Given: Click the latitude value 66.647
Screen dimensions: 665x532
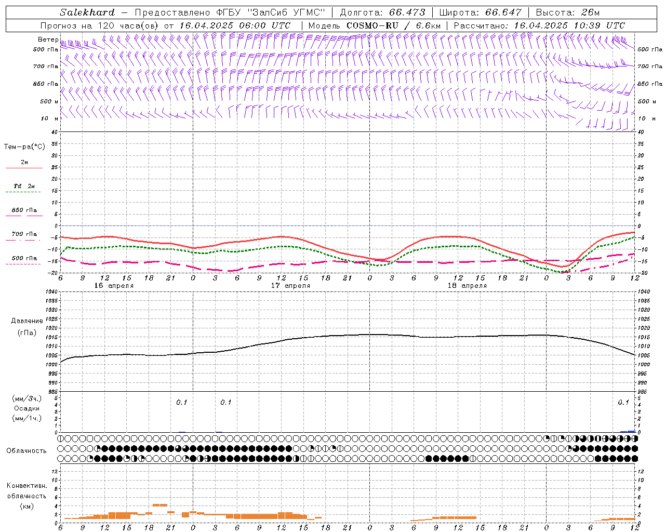Looking at the screenshot, I should coord(503,12).
